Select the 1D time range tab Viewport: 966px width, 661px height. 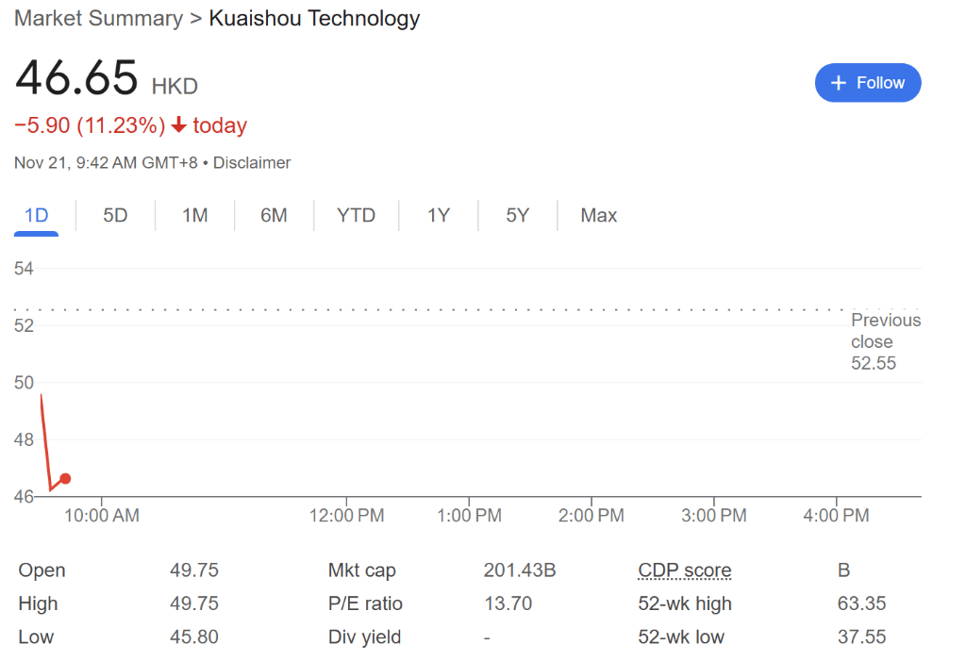point(36,216)
